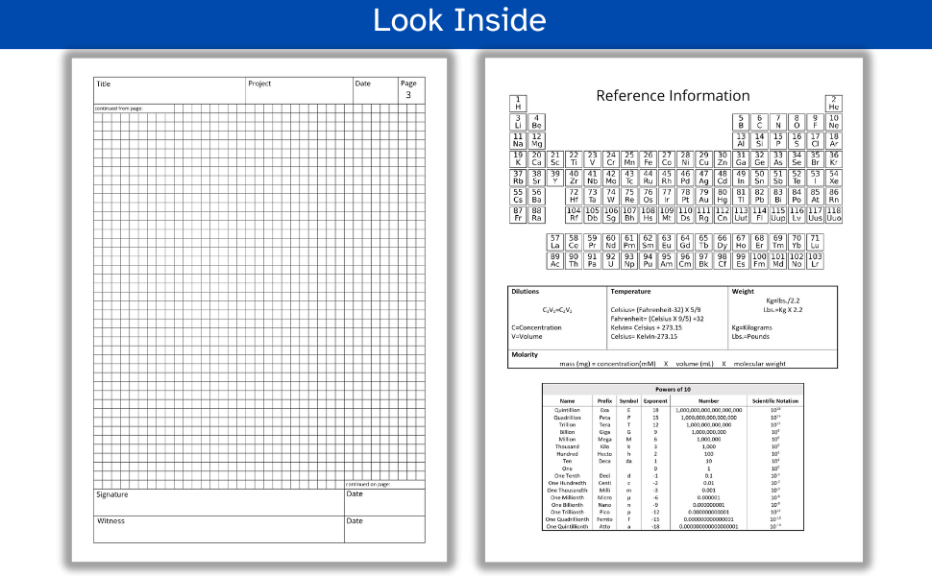The image size is (932, 576).
Task: Select the Carbon (C) element cell
Action: [x=758, y=123]
